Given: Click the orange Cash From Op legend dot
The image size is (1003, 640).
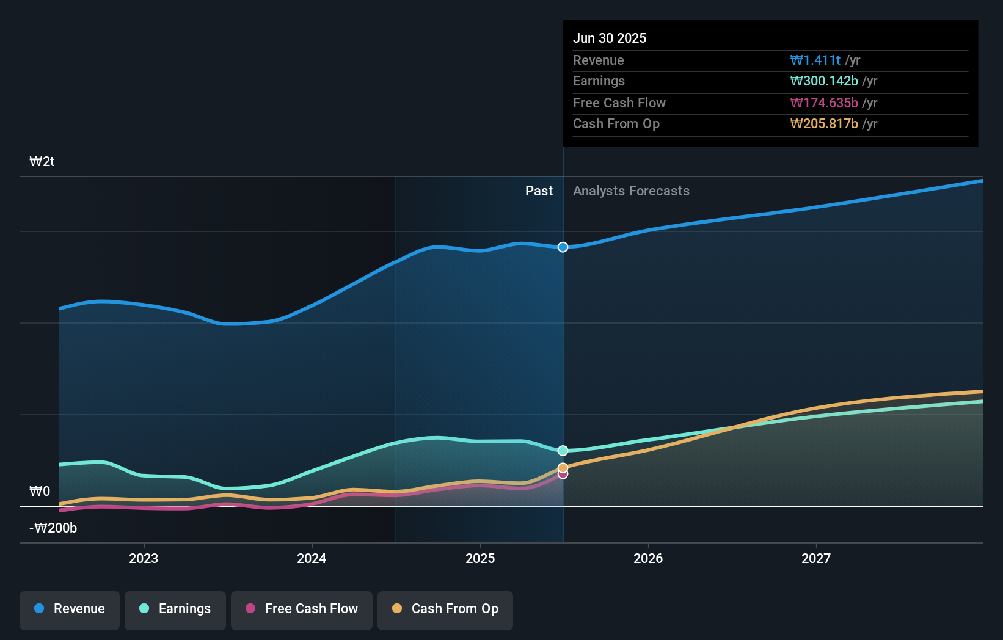Looking at the screenshot, I should pos(396,609).
